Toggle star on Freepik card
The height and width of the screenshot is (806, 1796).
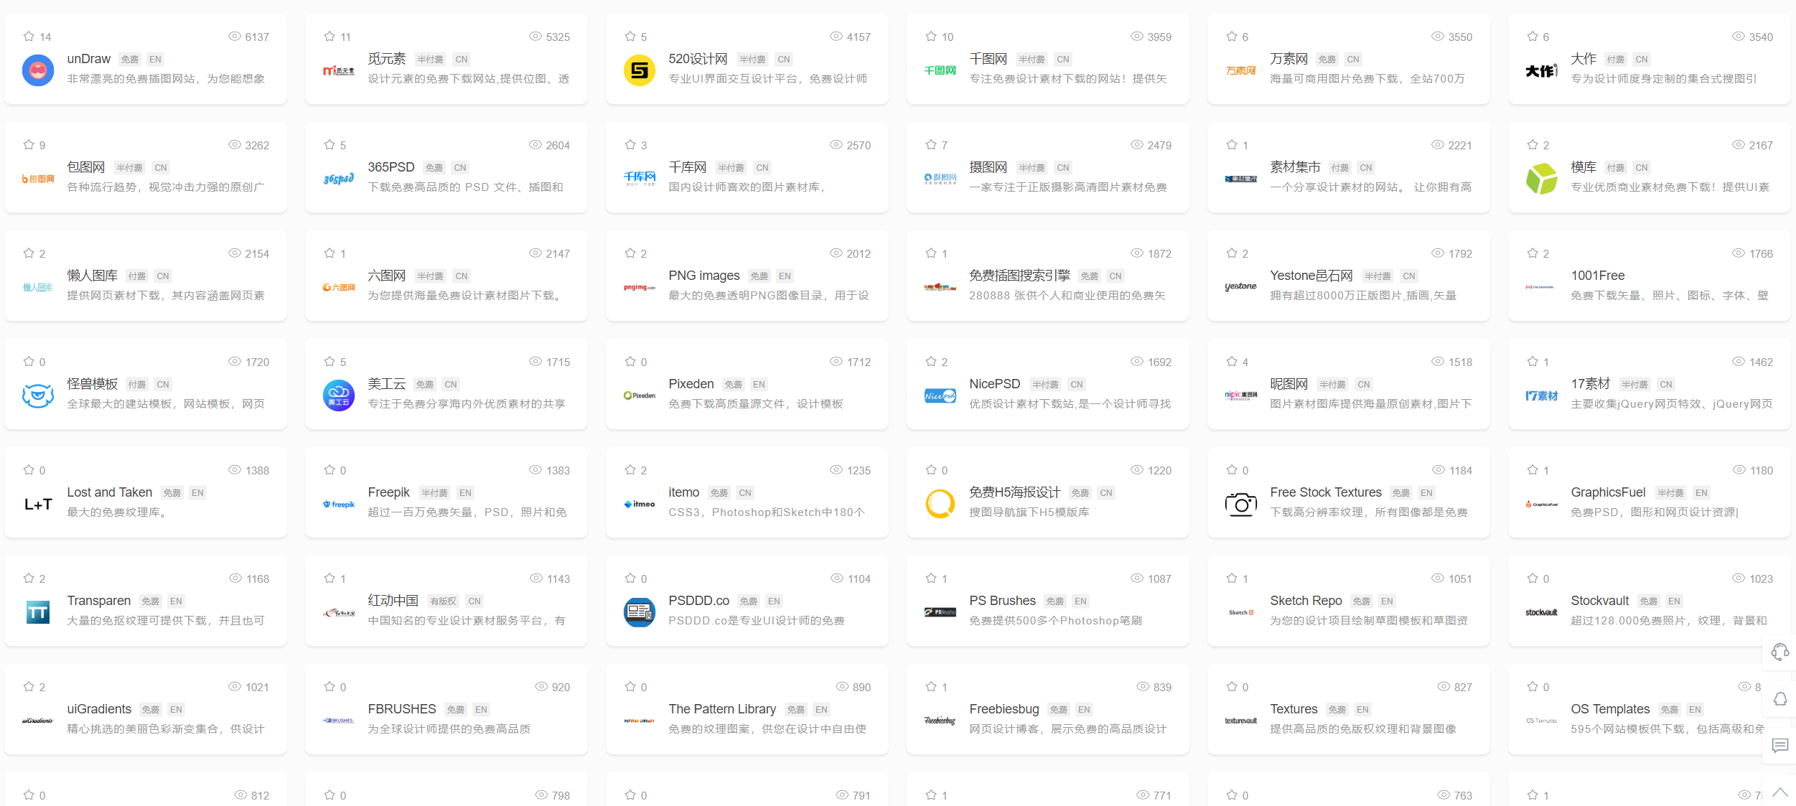329,469
